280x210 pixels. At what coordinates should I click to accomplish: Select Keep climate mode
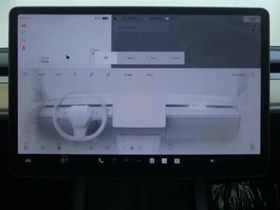[x=129, y=58]
